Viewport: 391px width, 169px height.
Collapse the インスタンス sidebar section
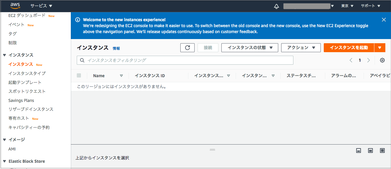[x=4, y=55]
